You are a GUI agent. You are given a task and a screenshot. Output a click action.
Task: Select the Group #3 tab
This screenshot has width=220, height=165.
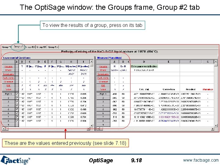click(x=30, y=47)
